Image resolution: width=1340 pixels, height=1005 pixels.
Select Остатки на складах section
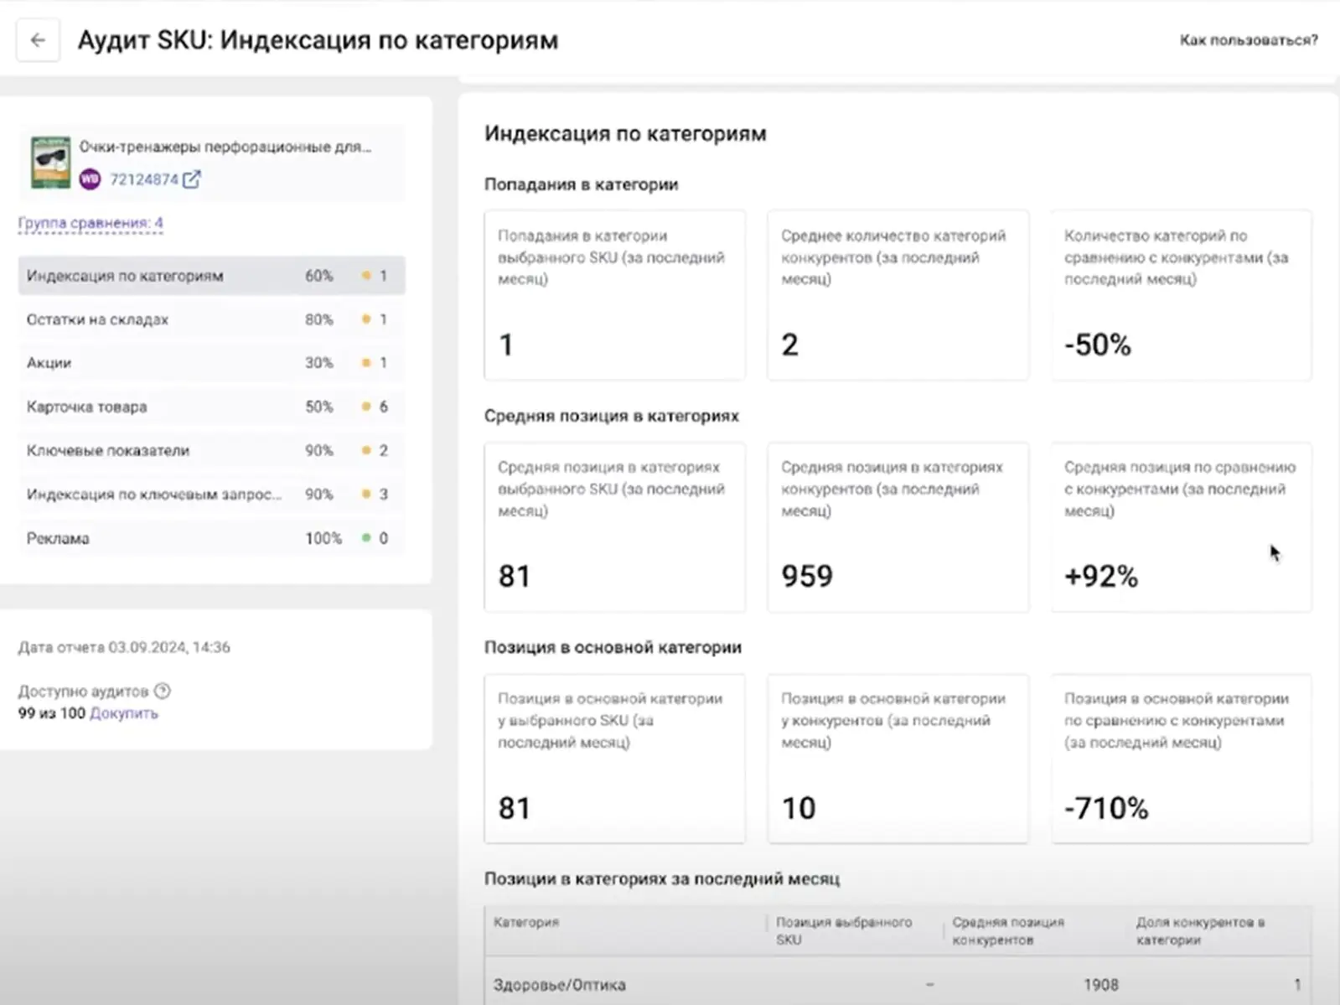[x=211, y=319]
